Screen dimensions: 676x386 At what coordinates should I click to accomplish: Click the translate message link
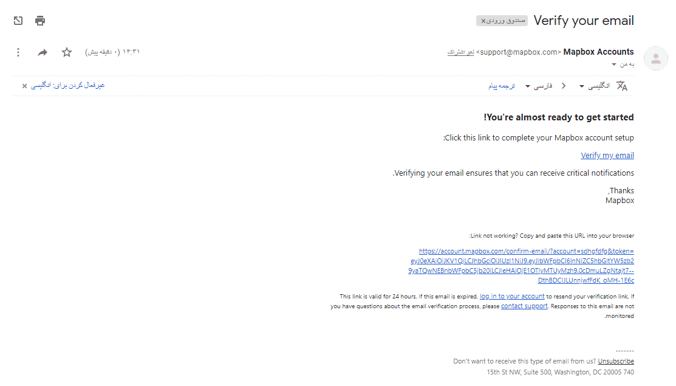(502, 86)
